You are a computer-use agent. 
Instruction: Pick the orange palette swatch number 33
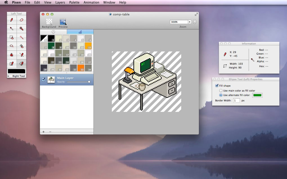pyautogui.click(x=81, y=68)
